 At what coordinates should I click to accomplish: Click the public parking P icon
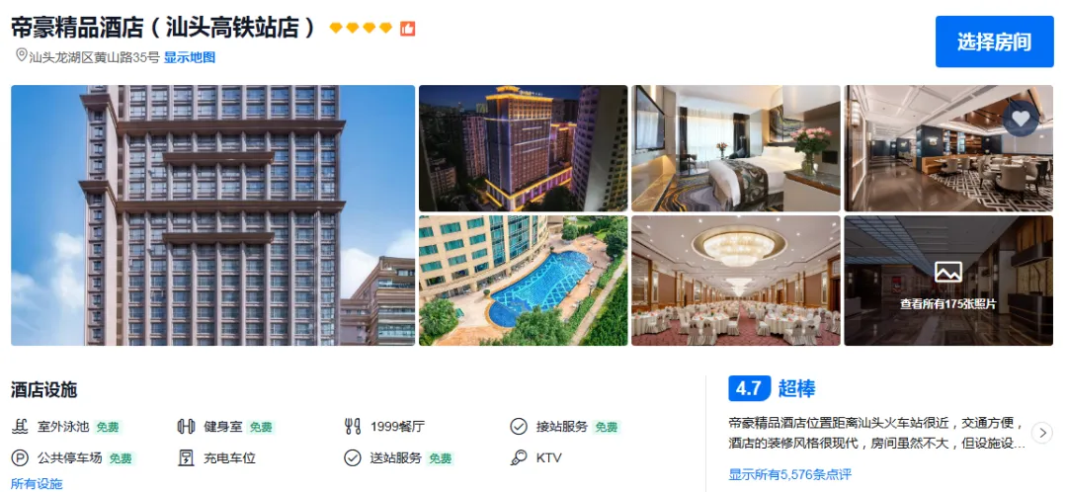coord(20,458)
